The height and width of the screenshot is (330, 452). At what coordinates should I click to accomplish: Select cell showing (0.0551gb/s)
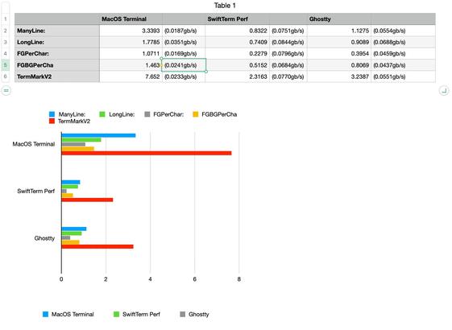point(403,76)
